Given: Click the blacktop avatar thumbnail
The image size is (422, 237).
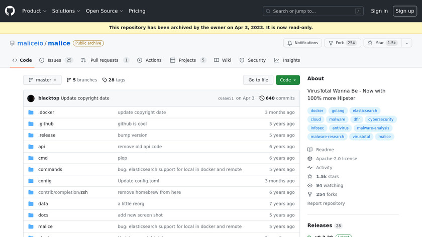Looking at the screenshot, I should tap(31, 98).
